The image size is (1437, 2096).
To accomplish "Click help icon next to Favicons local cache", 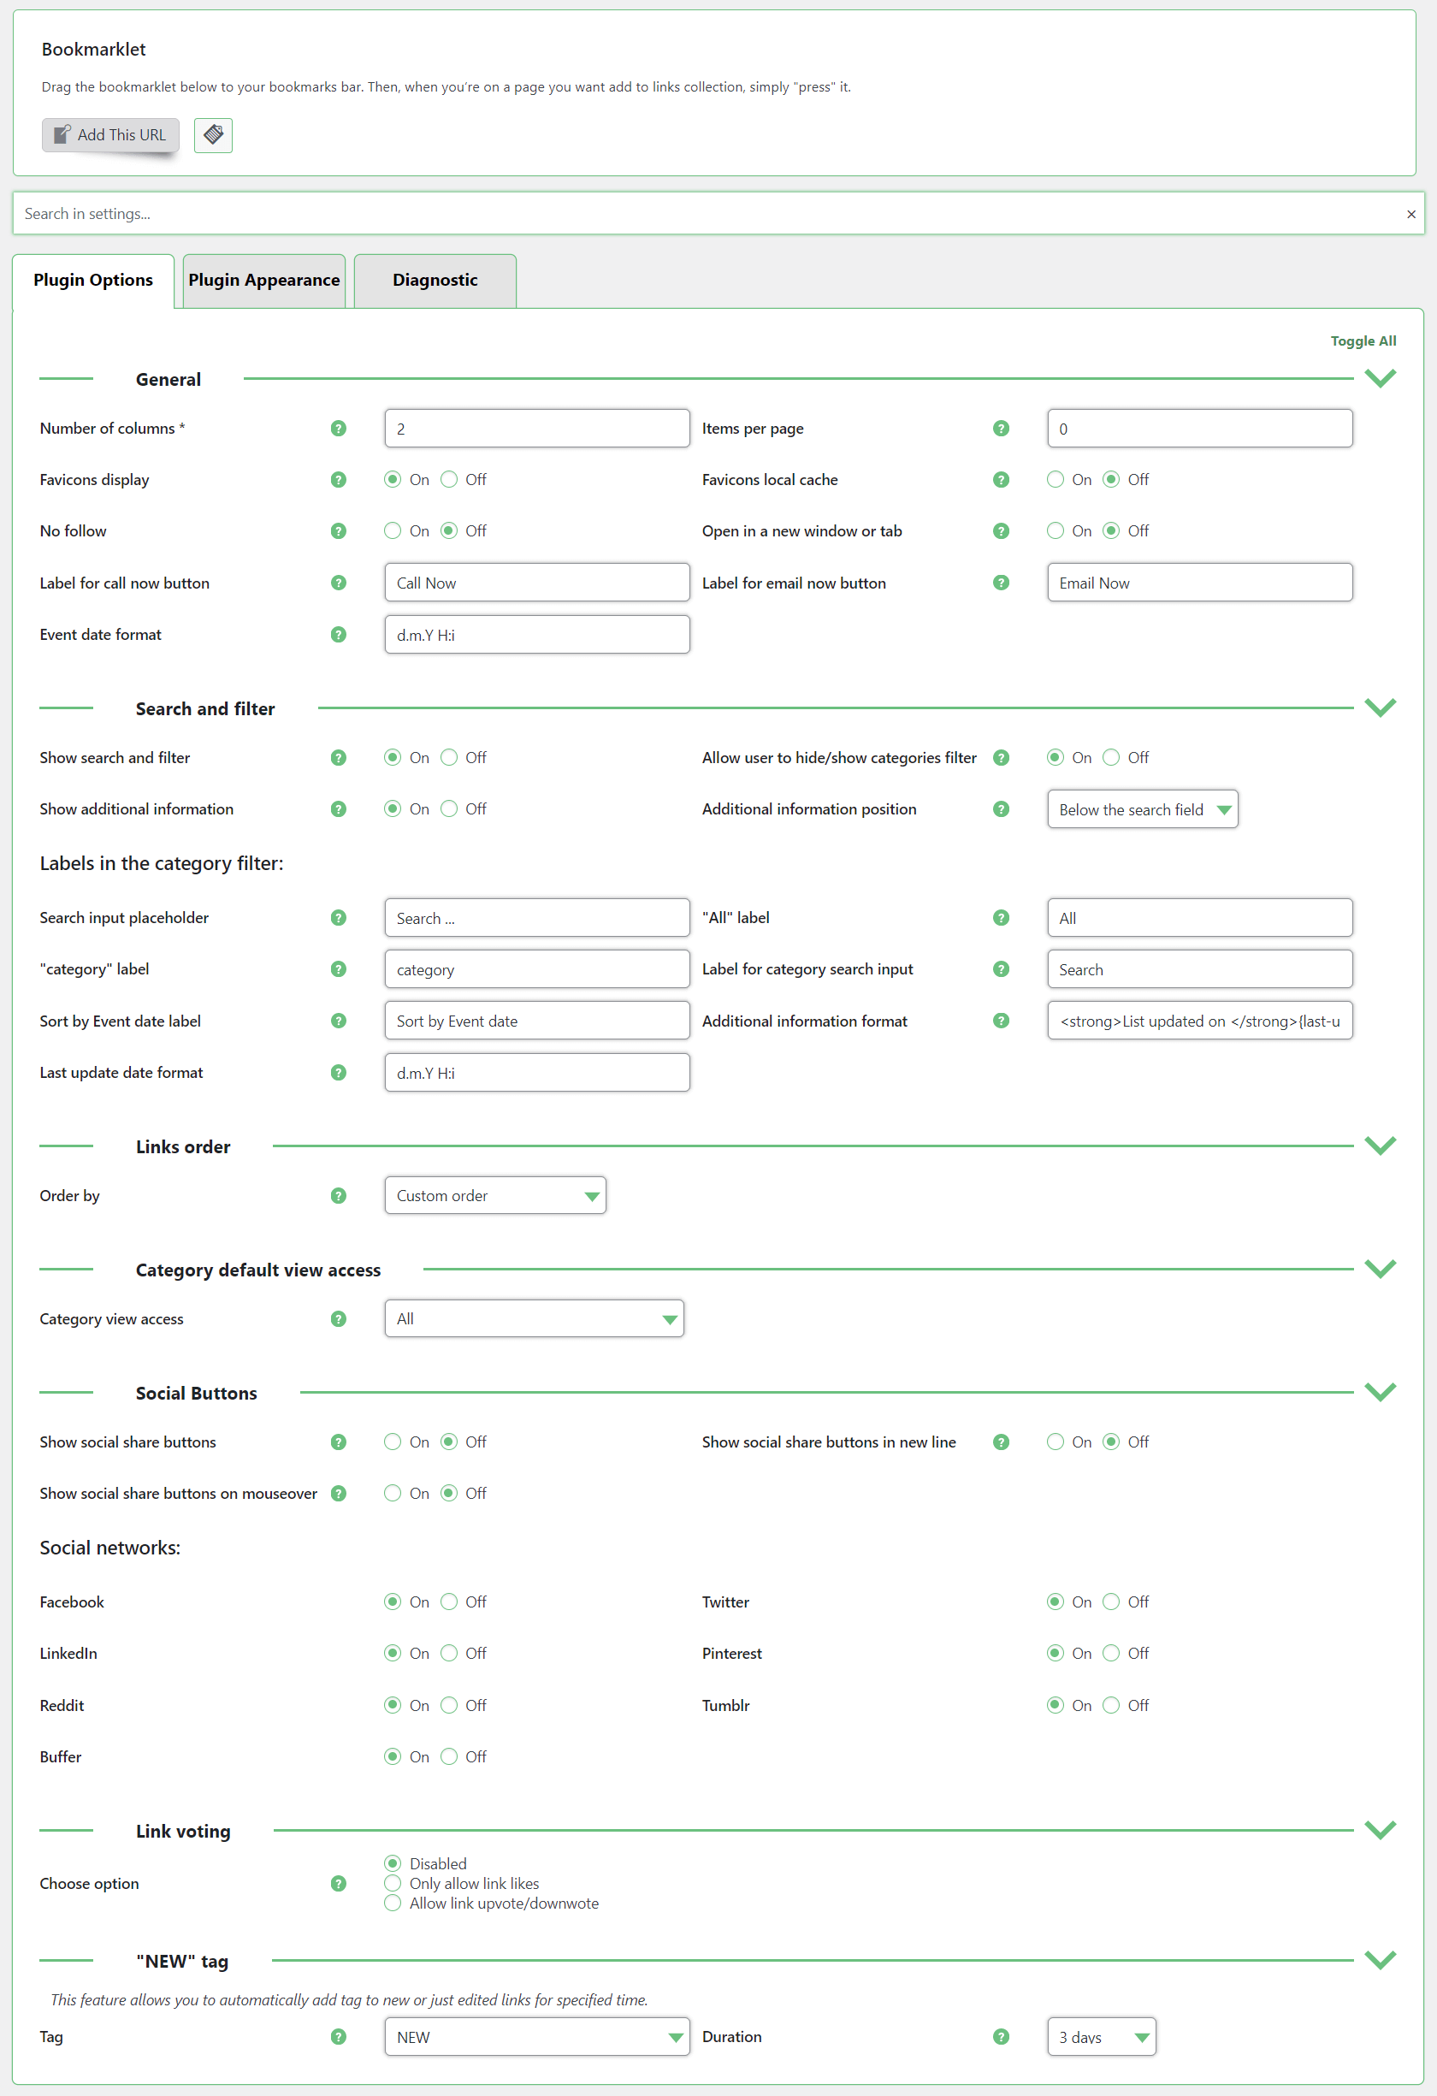I will pos(1000,480).
